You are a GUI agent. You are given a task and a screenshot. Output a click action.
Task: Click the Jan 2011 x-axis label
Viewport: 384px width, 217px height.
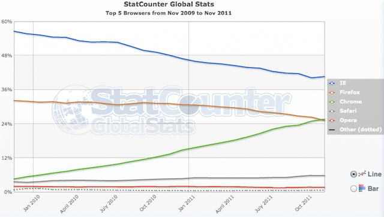point(187,203)
